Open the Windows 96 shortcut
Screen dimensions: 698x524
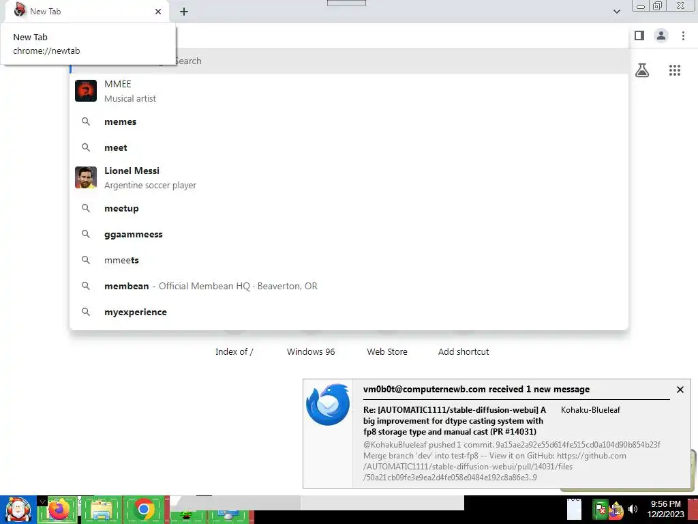pos(311,351)
